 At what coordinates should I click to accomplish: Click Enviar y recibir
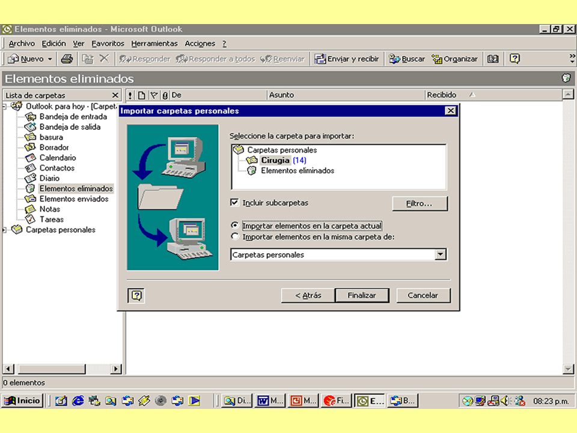346,58
